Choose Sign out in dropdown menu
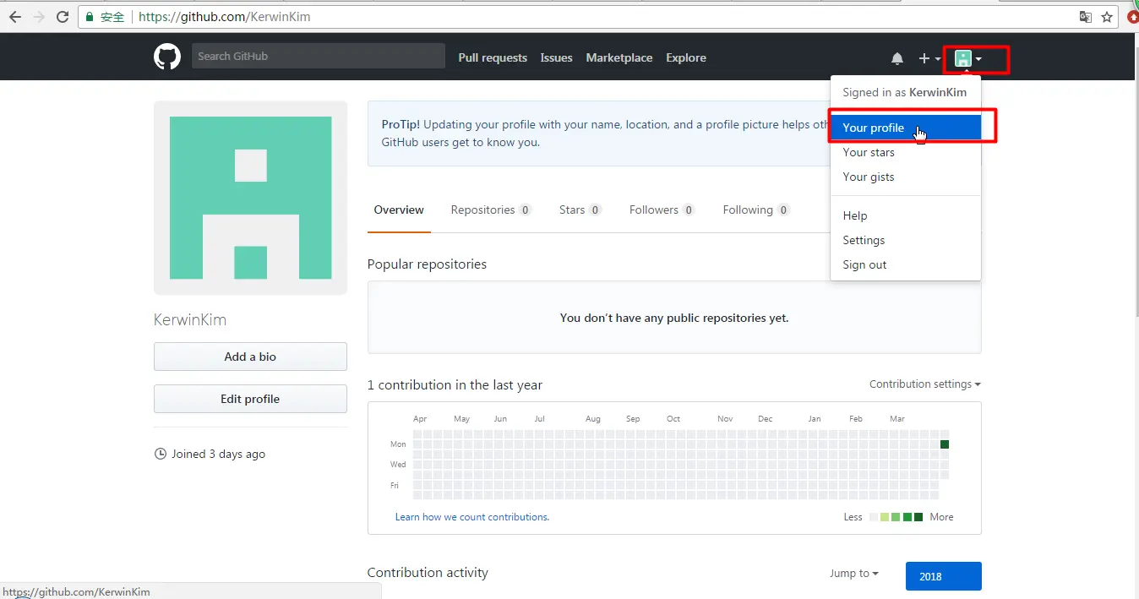This screenshot has height=599, width=1139. click(x=906, y=264)
